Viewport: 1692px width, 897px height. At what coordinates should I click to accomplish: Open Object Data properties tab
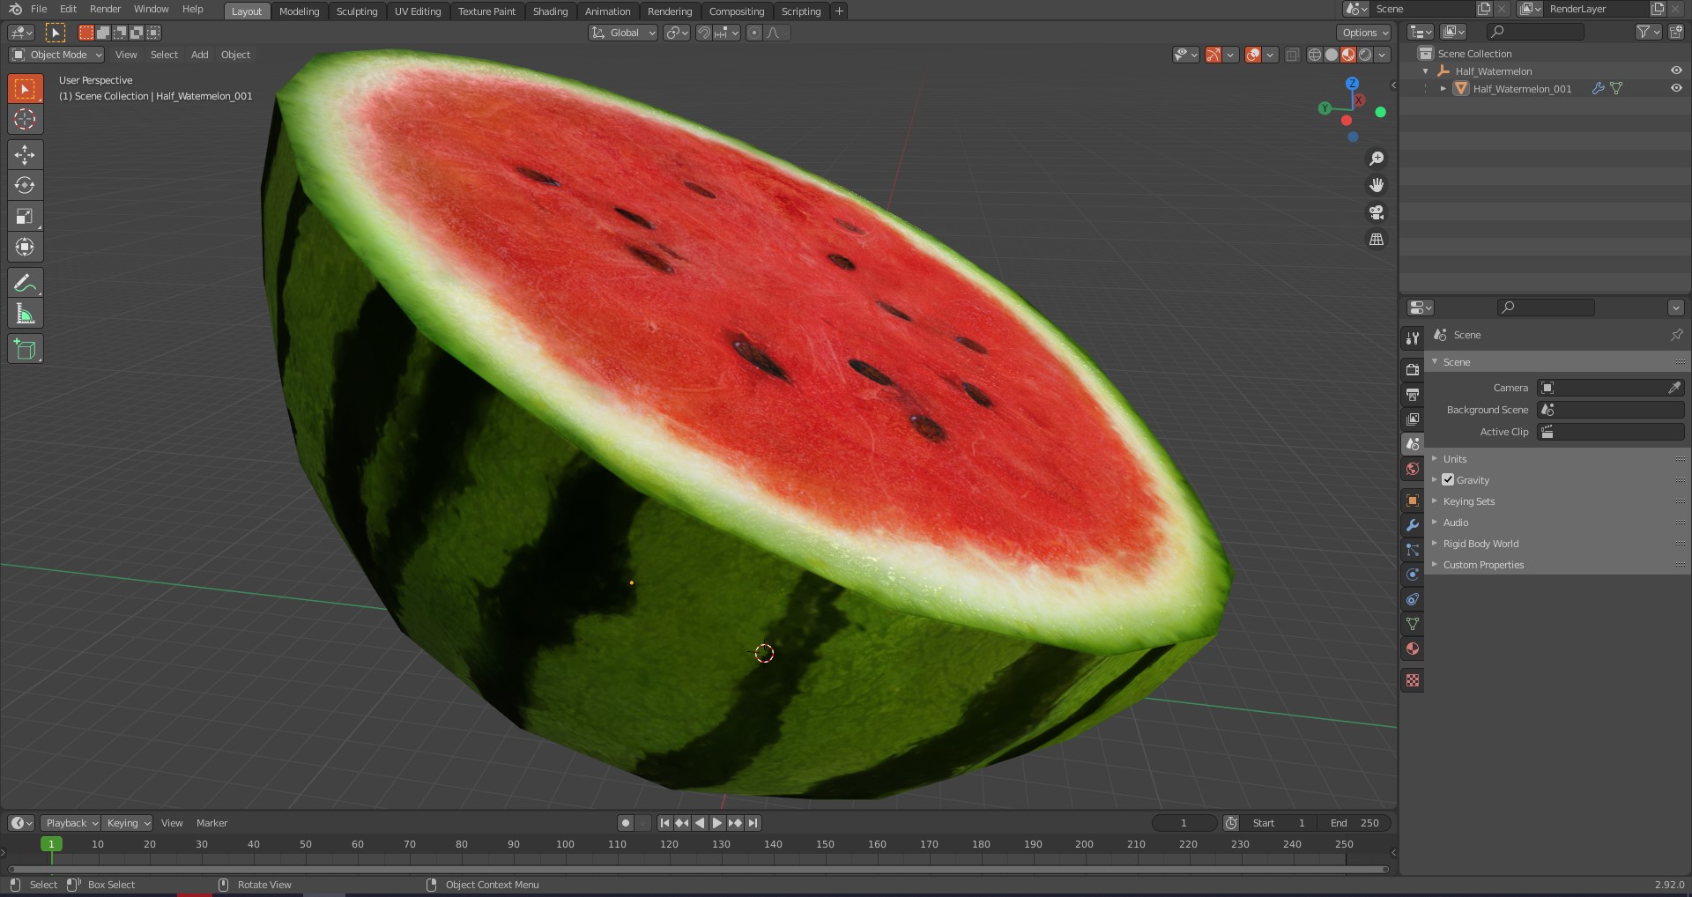1413,624
